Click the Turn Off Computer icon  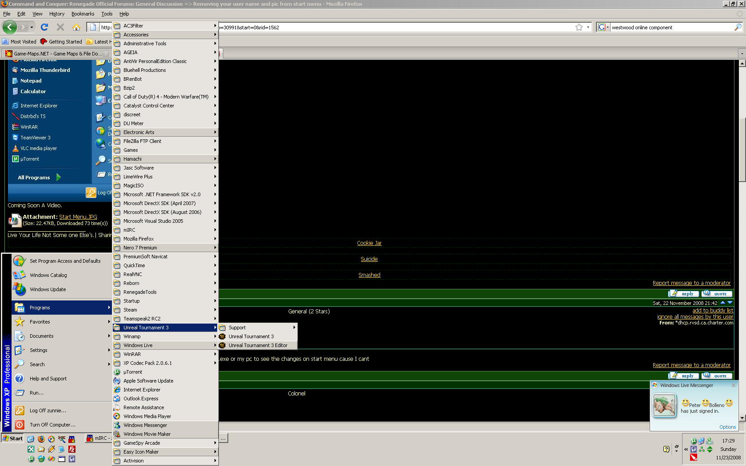click(x=20, y=425)
